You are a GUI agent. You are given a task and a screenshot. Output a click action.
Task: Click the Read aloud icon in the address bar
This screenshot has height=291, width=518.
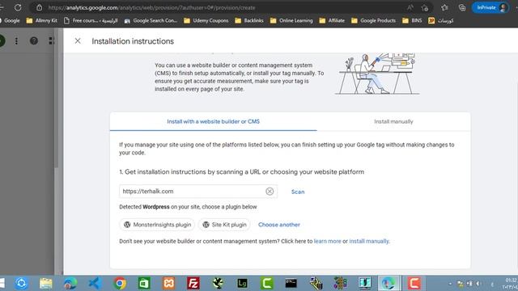tap(410, 7)
